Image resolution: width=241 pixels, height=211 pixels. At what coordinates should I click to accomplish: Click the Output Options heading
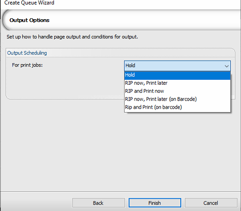(x=29, y=20)
